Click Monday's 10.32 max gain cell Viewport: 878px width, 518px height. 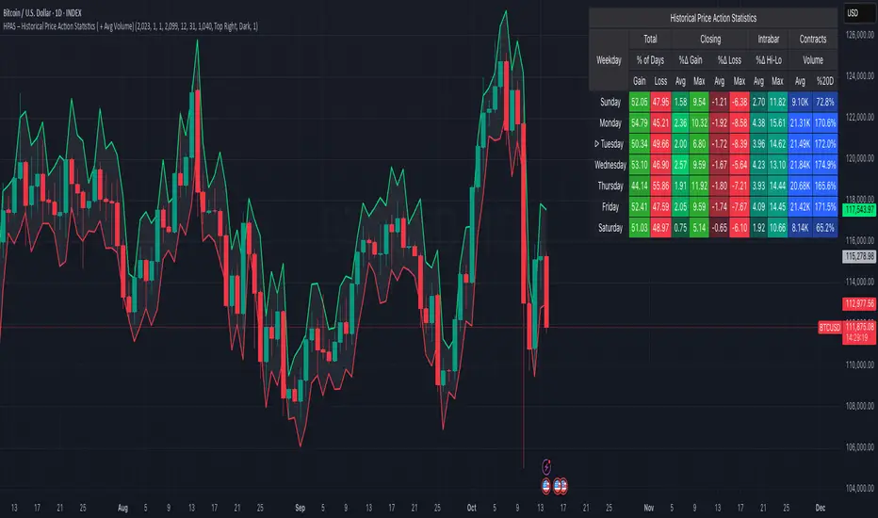click(699, 122)
